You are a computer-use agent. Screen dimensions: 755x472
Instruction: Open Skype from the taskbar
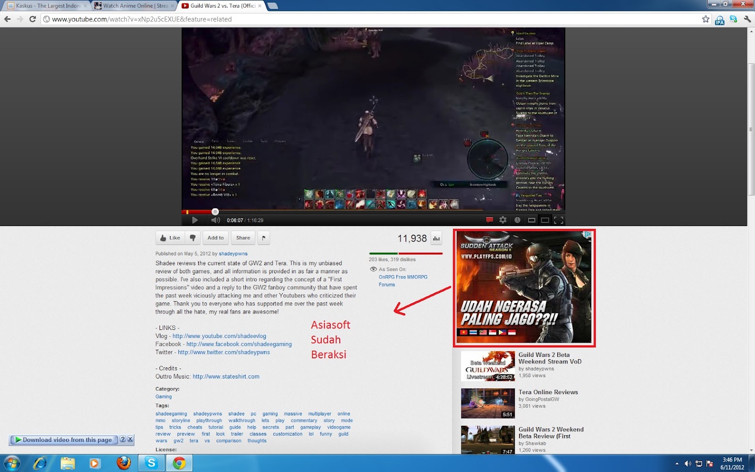tap(151, 463)
